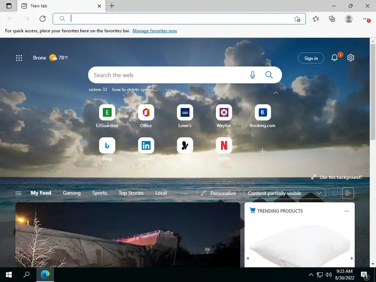Show more recent searches ellipsis
This screenshot has width=376, height=282.
point(169,90)
